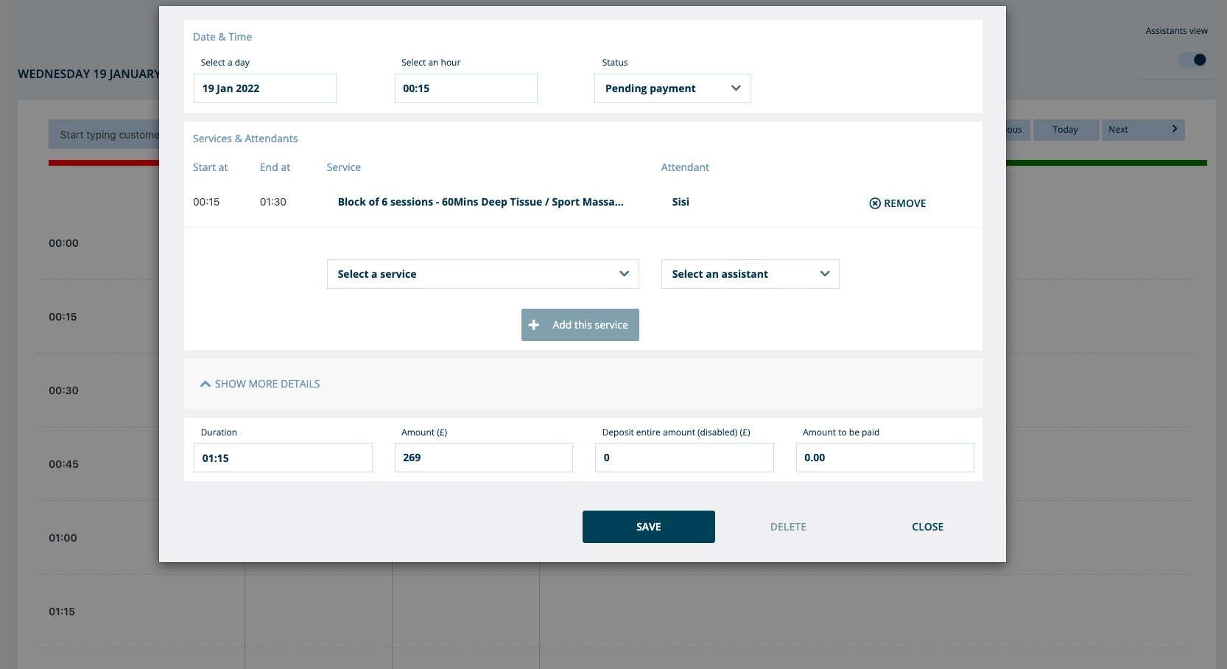This screenshot has width=1227, height=669.
Task: Click the Amount to be paid field
Action: click(885, 457)
